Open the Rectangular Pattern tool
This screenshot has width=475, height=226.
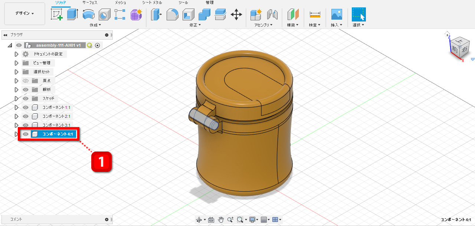pyautogui.click(x=120, y=14)
